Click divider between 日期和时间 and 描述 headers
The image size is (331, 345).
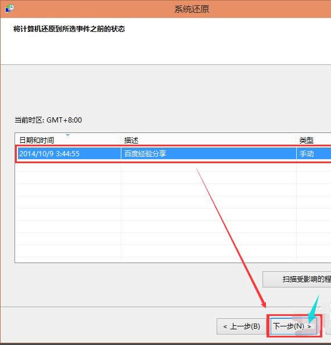click(121, 140)
